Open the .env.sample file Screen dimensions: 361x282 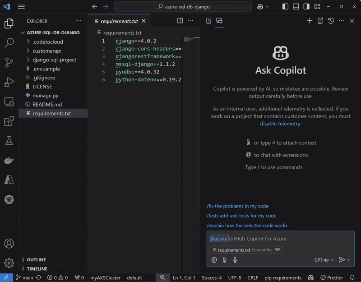click(x=53, y=69)
